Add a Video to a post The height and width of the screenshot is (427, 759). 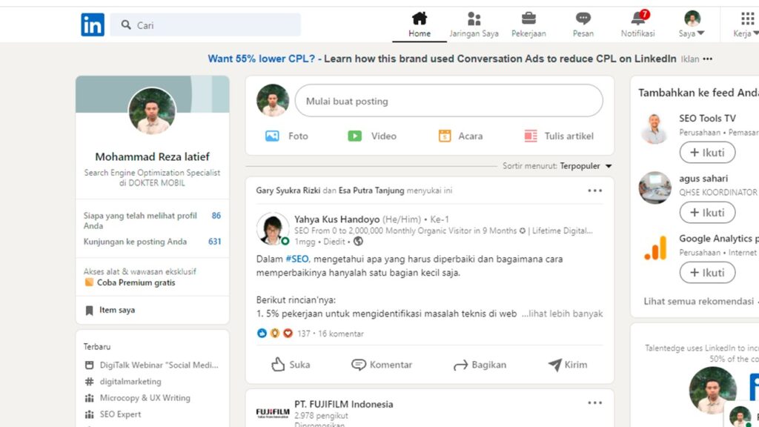tap(372, 136)
